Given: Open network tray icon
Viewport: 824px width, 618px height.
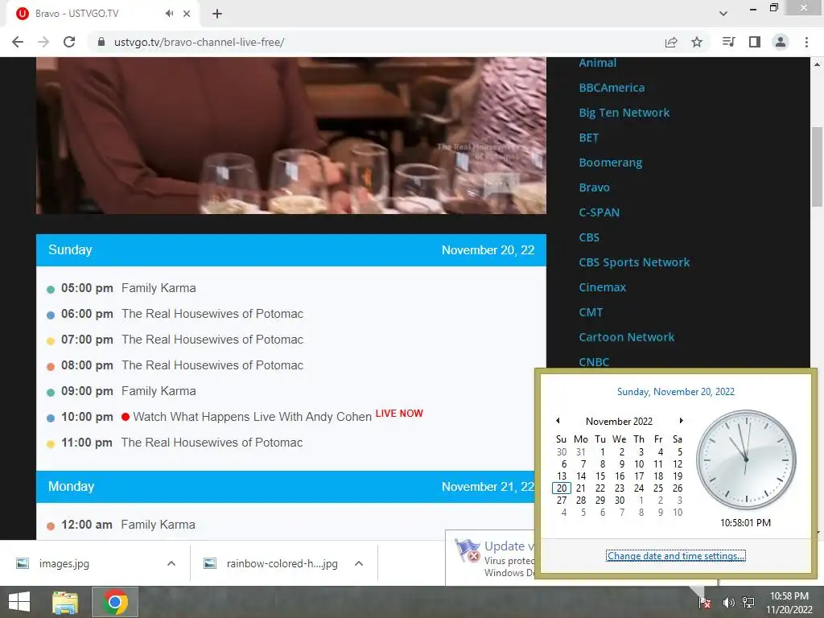Looking at the screenshot, I should point(748,602).
